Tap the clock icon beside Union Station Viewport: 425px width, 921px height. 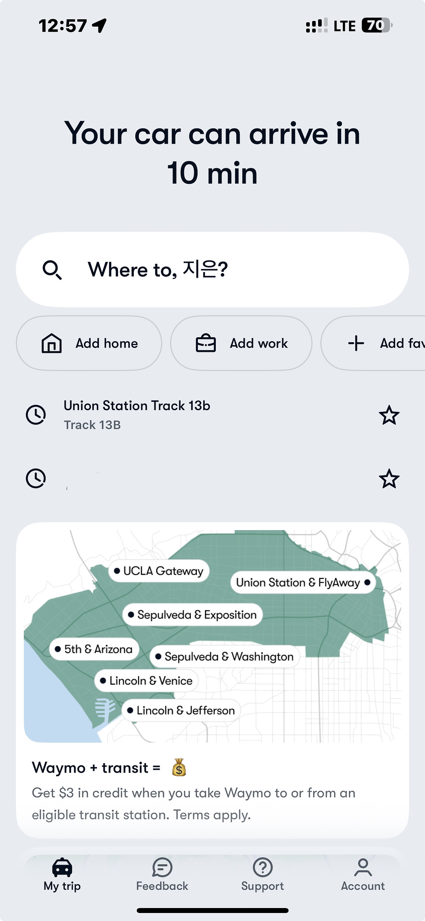point(36,415)
